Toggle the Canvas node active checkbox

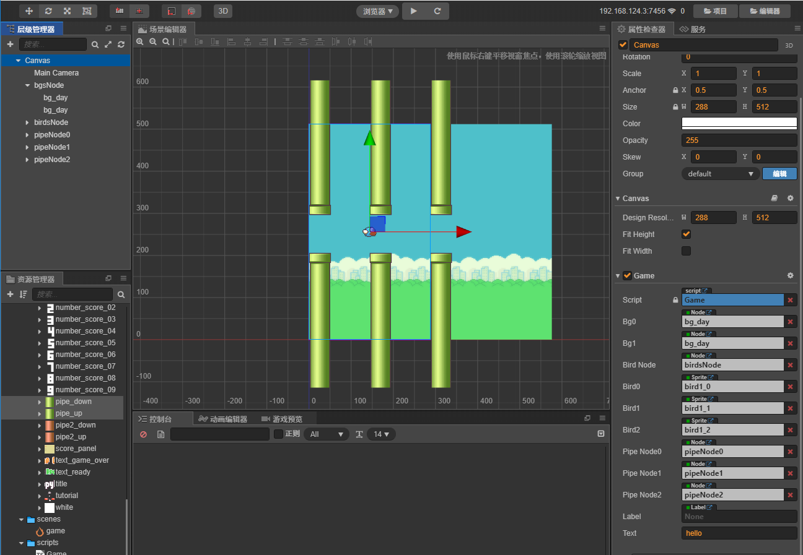pos(623,45)
